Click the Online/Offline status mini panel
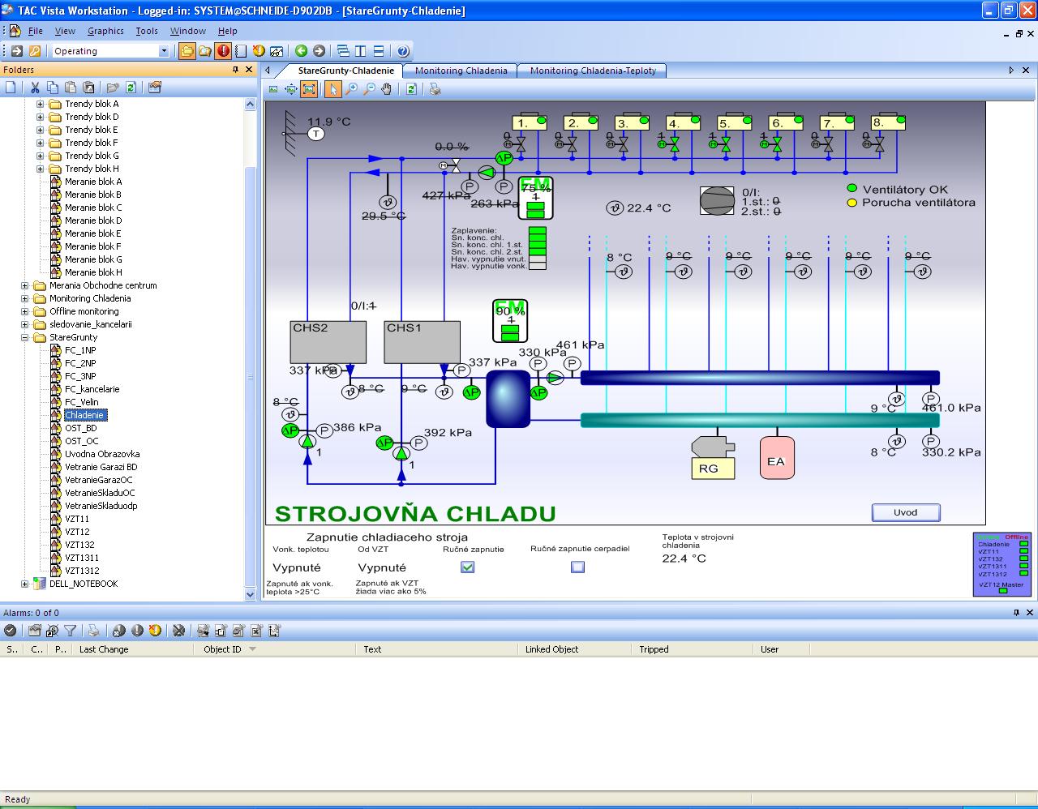The image size is (1038, 809). tap(1002, 564)
